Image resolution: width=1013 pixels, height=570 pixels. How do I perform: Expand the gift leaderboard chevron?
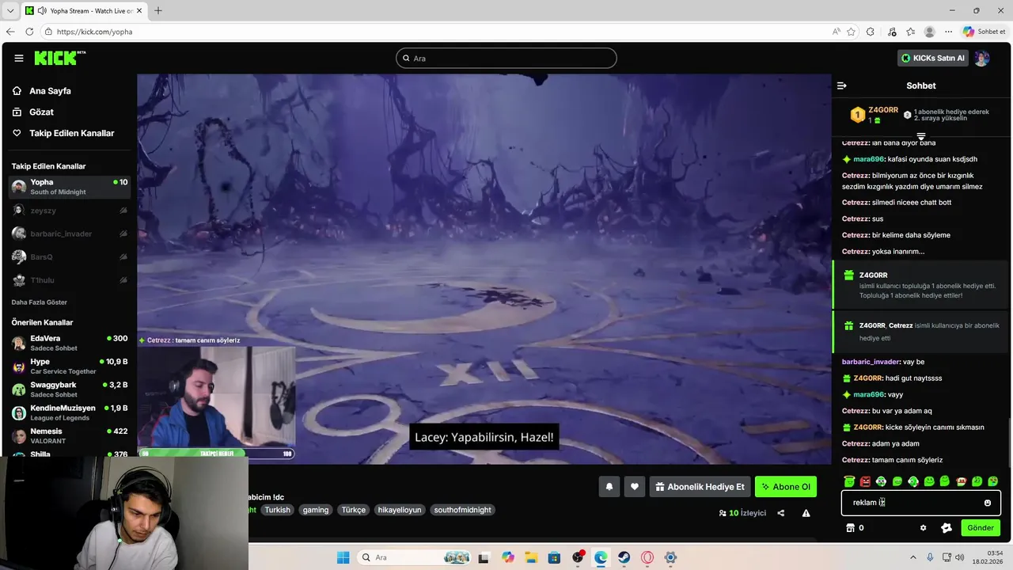pyautogui.click(x=921, y=136)
